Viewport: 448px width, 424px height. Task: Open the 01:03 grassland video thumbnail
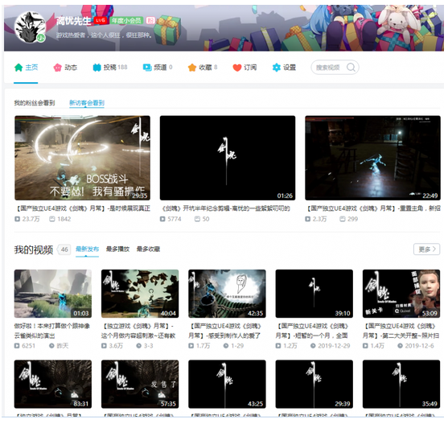(x=53, y=294)
